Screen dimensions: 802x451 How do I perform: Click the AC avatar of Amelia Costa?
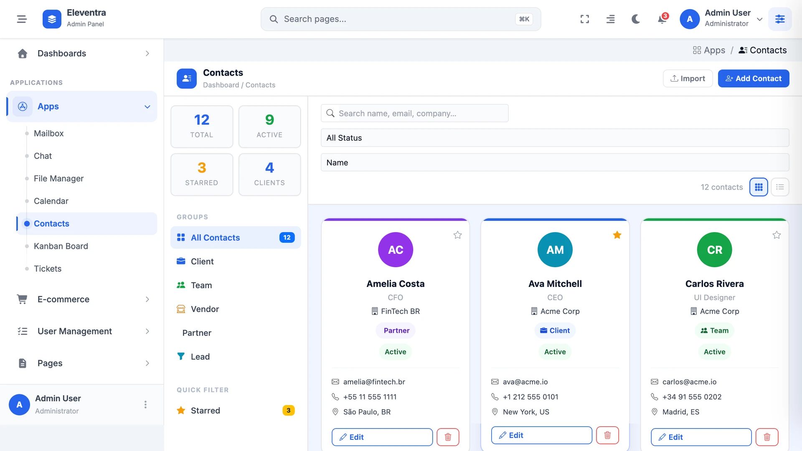click(x=396, y=250)
